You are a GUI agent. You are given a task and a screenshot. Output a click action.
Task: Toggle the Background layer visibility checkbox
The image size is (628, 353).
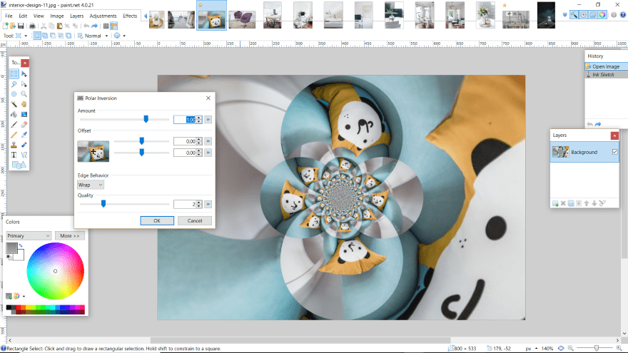(614, 152)
